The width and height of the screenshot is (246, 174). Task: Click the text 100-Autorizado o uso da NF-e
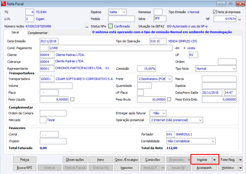pyautogui.click(x=187, y=26)
